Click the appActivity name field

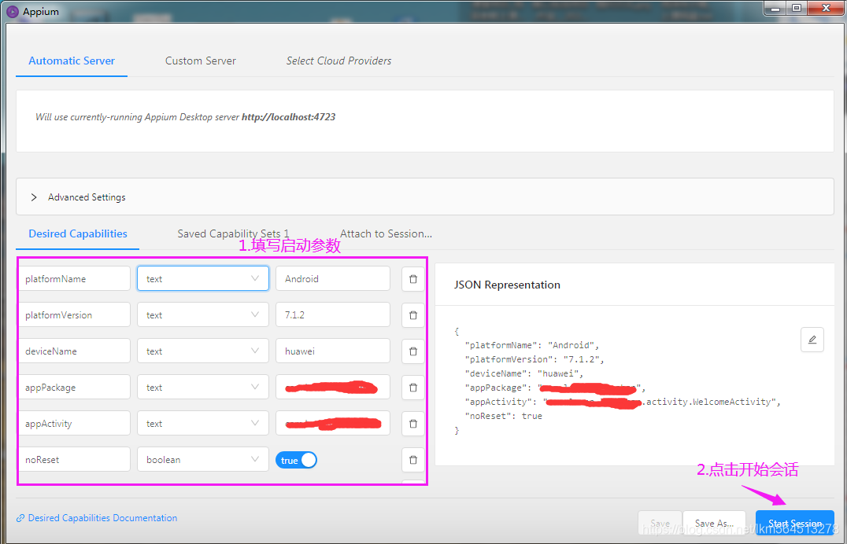[75, 423]
